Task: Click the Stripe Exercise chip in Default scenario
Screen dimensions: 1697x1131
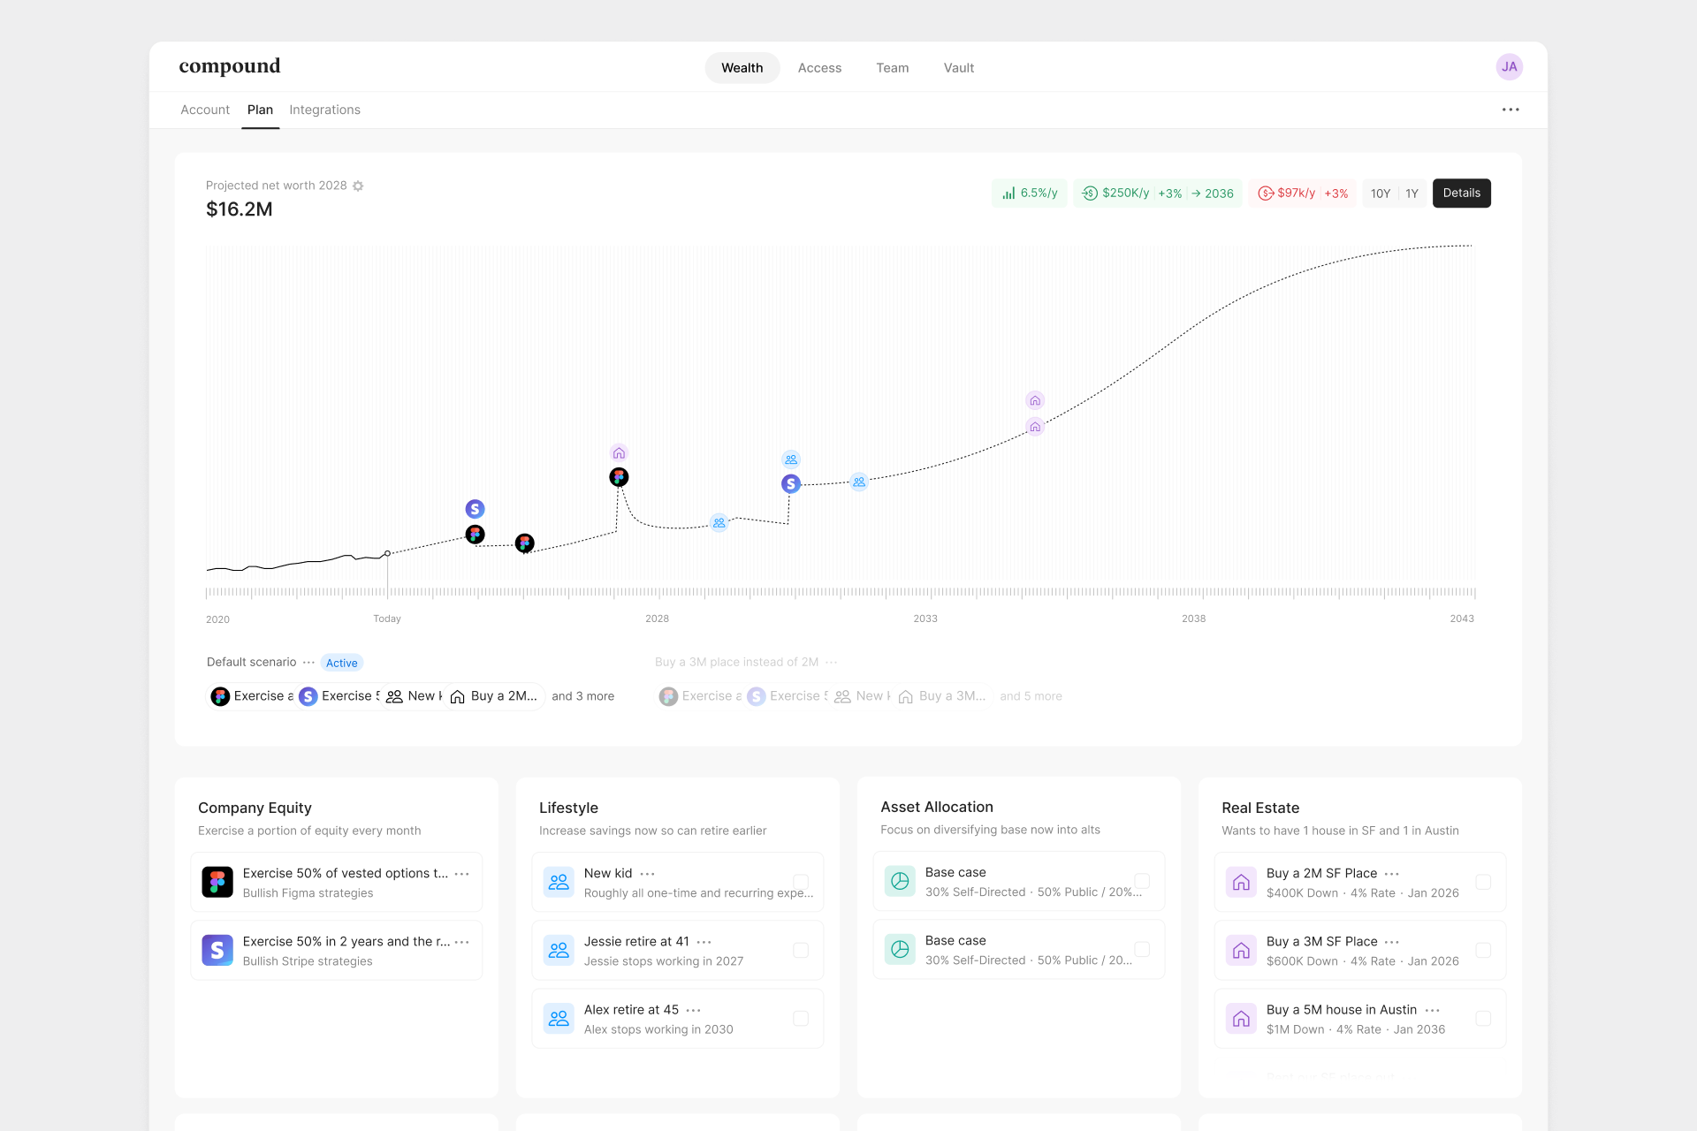Action: point(340,696)
